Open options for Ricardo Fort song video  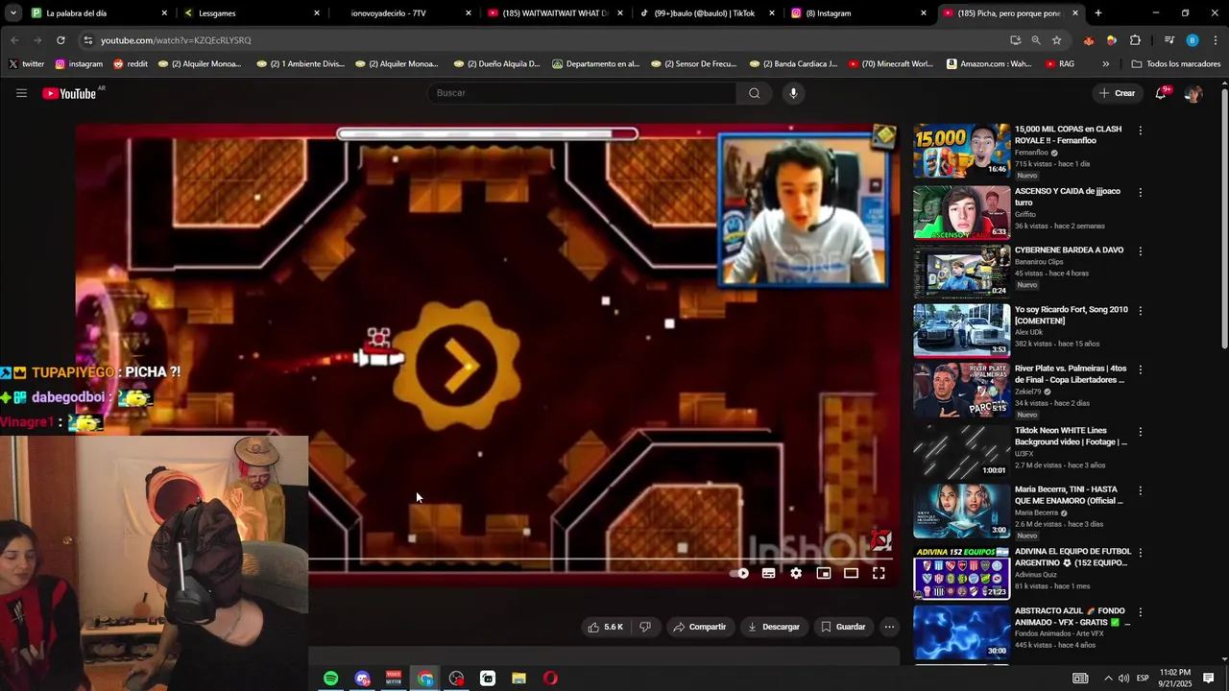[x=1141, y=311]
